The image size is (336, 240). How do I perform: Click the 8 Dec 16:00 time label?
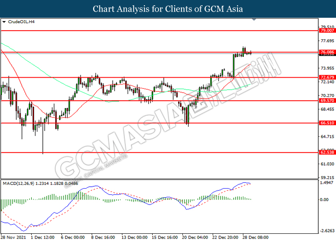(x=103, y=237)
